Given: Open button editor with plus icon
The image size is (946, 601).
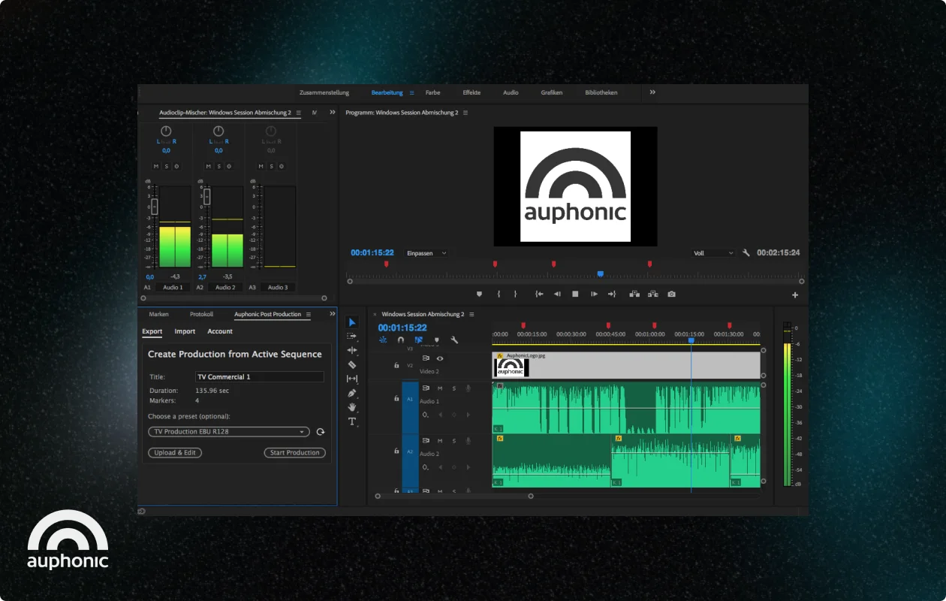Looking at the screenshot, I should [x=795, y=295].
